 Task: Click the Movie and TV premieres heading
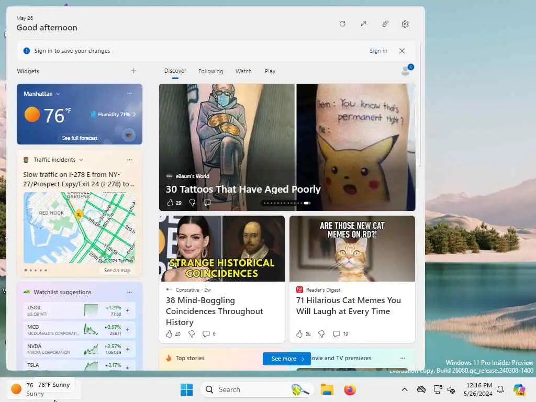341,358
